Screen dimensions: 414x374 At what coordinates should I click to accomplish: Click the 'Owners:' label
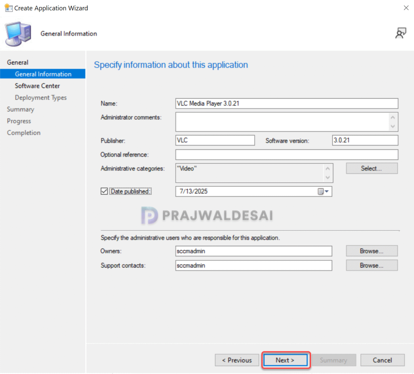click(x=111, y=251)
